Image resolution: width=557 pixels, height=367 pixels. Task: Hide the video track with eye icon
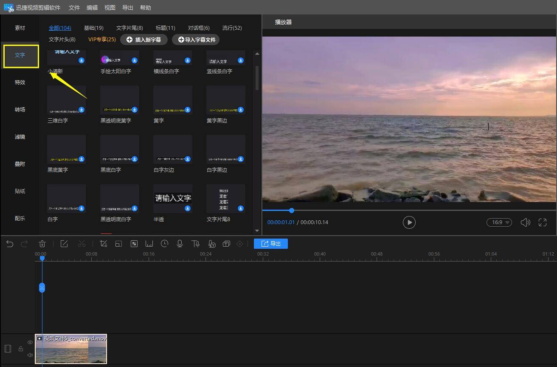[30, 342]
